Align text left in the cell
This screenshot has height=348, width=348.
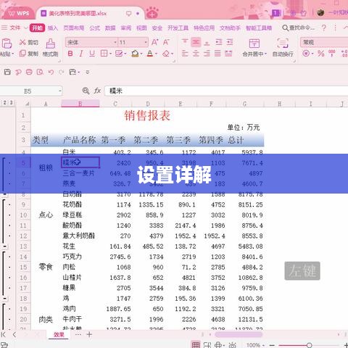(x=185, y=54)
